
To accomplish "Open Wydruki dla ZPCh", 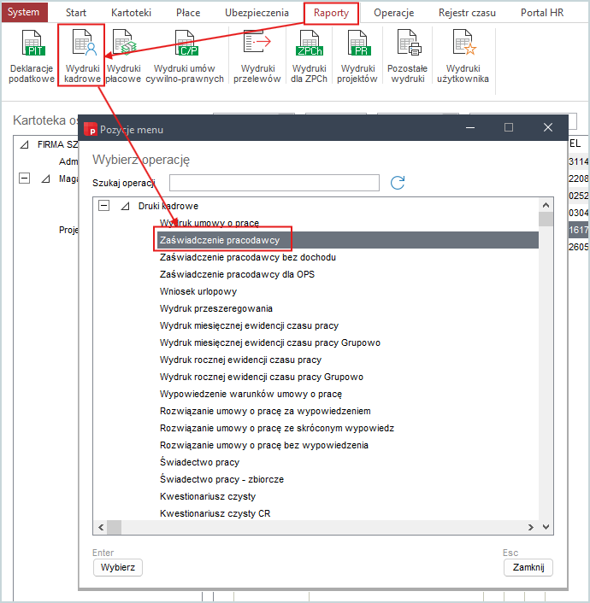I will pos(309,56).
